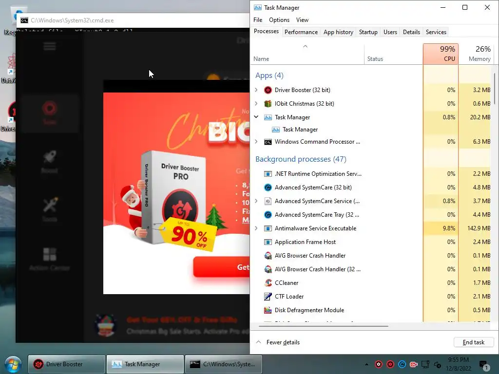Viewport: 499px width, 374px height.
Task: Open the Options menu in Task Manager
Action: tap(279, 20)
